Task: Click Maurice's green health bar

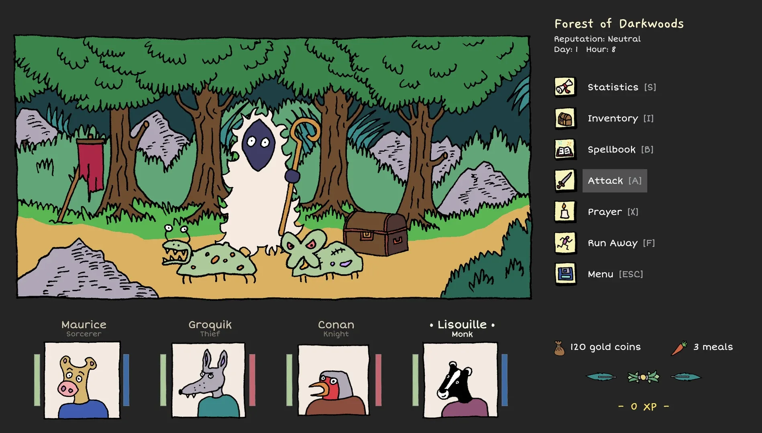Action: [x=37, y=381]
